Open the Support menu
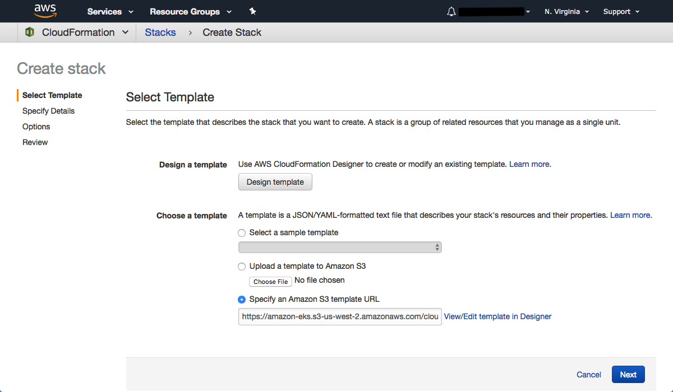Screen dimensions: 673x392 click(621, 11)
